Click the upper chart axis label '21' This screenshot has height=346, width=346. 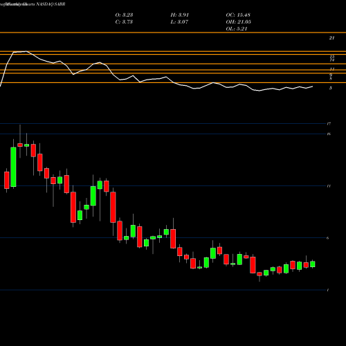coord(331,38)
